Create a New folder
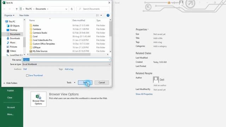The width and height of the screenshot is (226, 127). pyautogui.click(x=24, y=15)
